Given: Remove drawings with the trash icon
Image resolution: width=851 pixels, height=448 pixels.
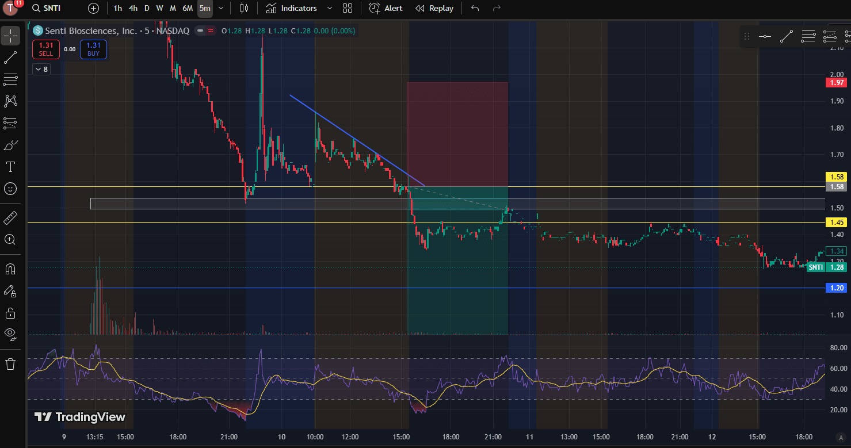Looking at the screenshot, I should pos(10,364).
